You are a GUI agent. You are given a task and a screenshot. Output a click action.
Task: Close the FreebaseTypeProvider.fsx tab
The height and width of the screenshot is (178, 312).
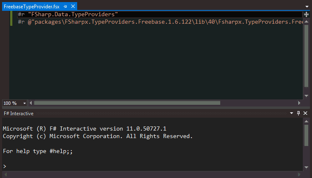pos(73,6)
